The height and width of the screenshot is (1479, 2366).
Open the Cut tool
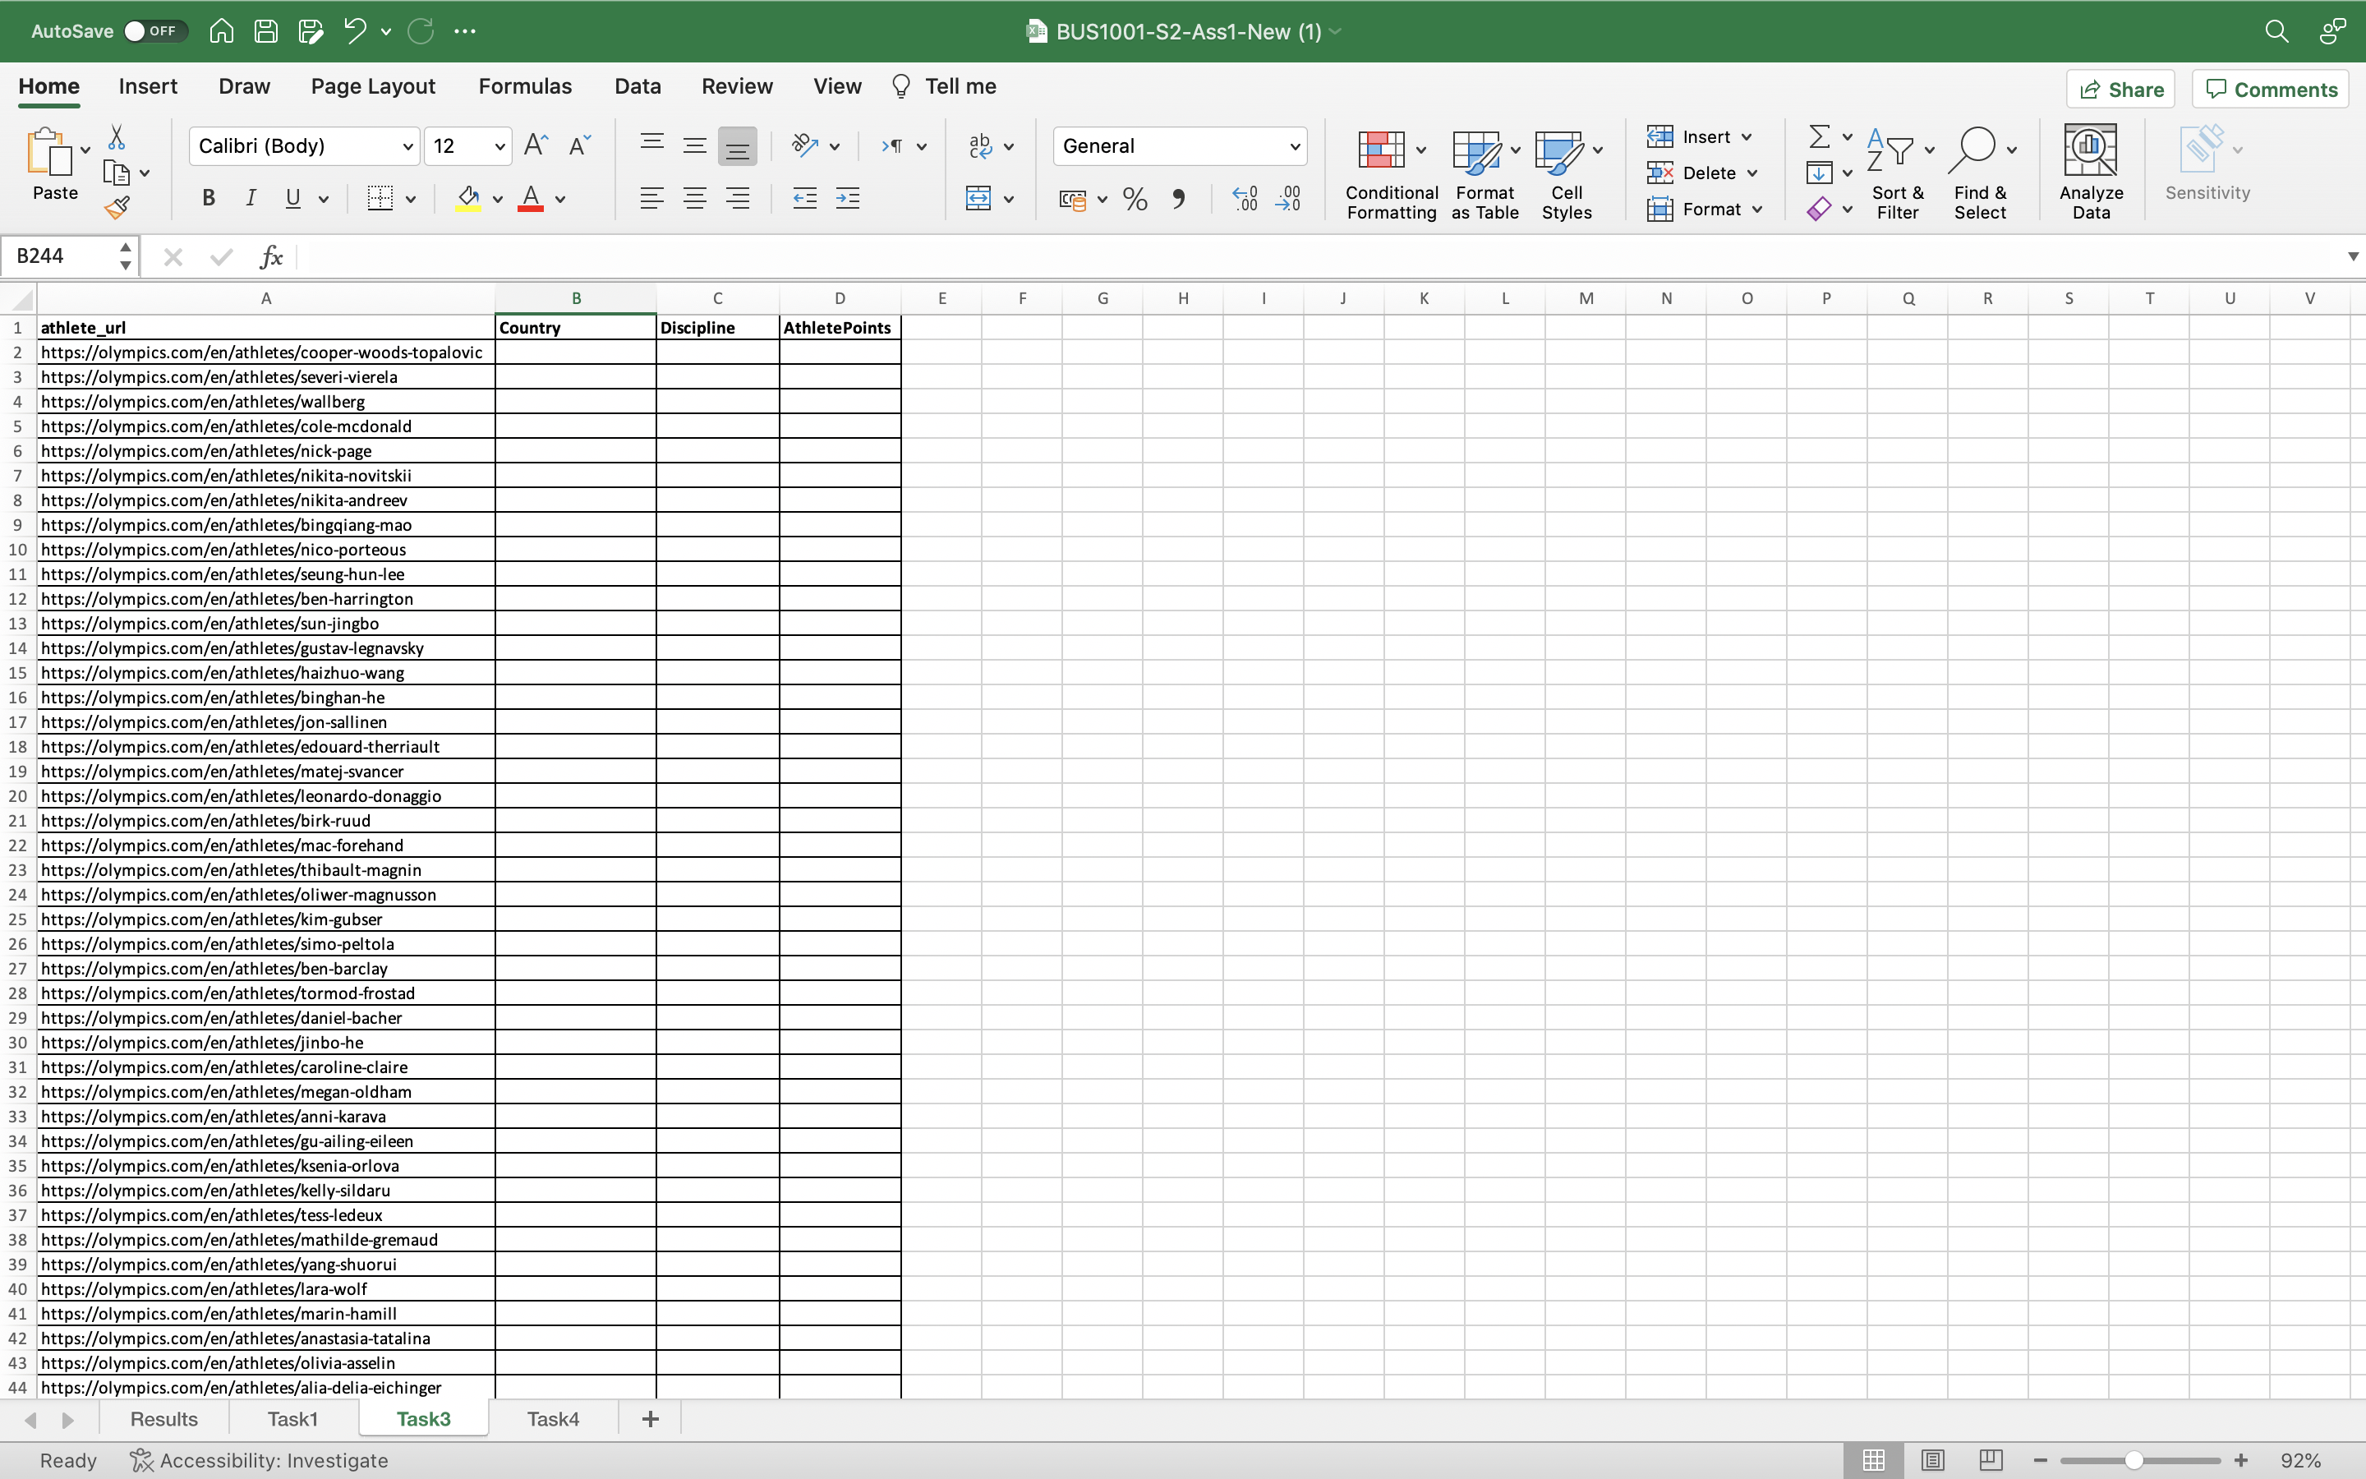click(x=117, y=136)
